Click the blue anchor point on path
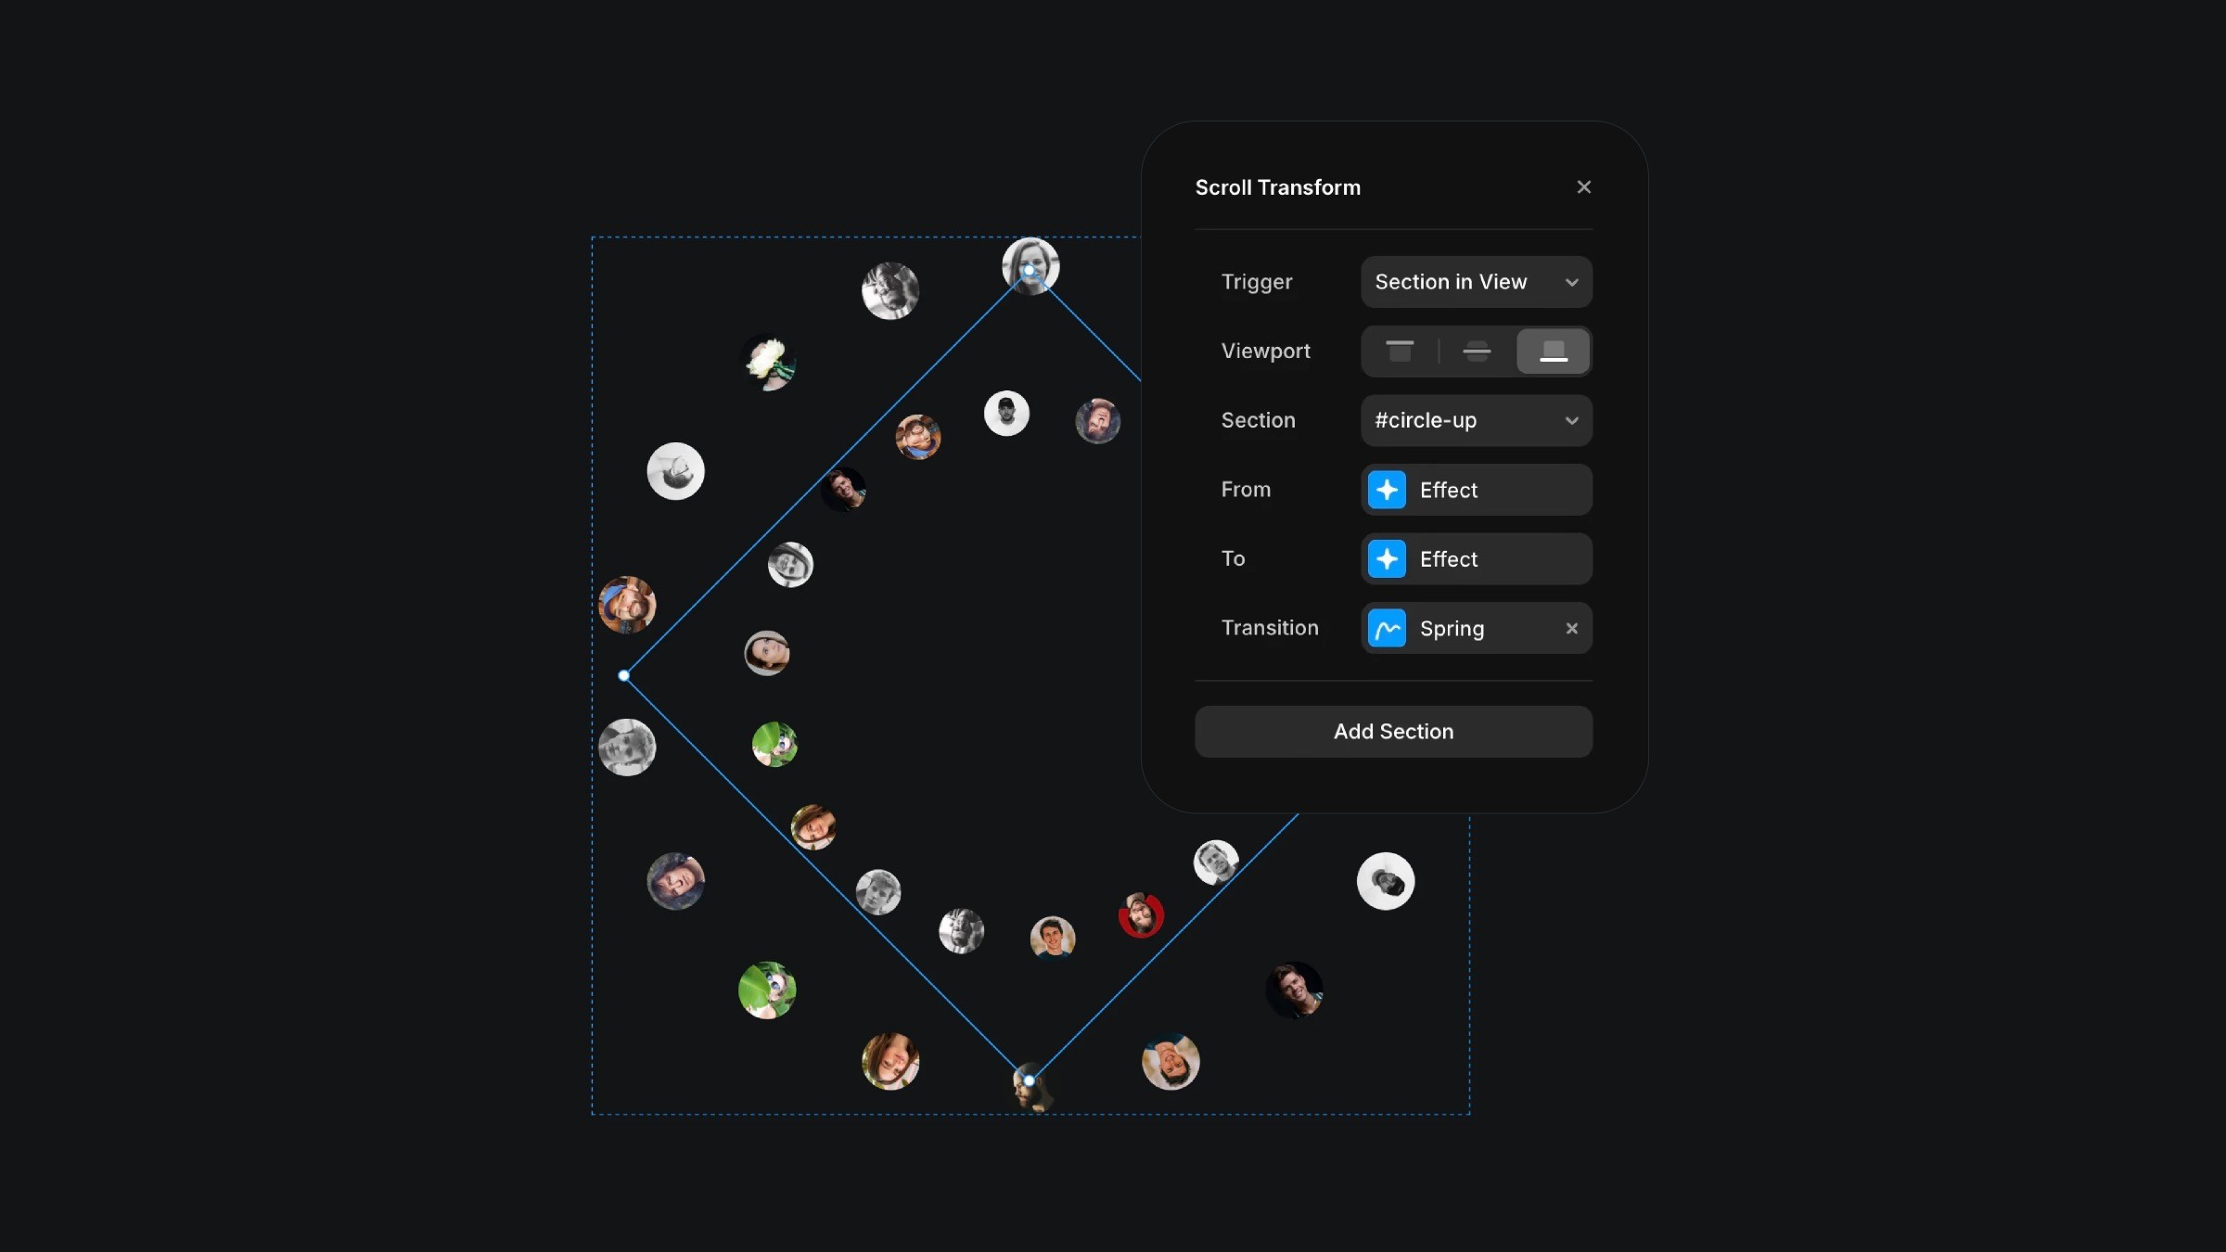2226x1252 pixels. (x=624, y=676)
